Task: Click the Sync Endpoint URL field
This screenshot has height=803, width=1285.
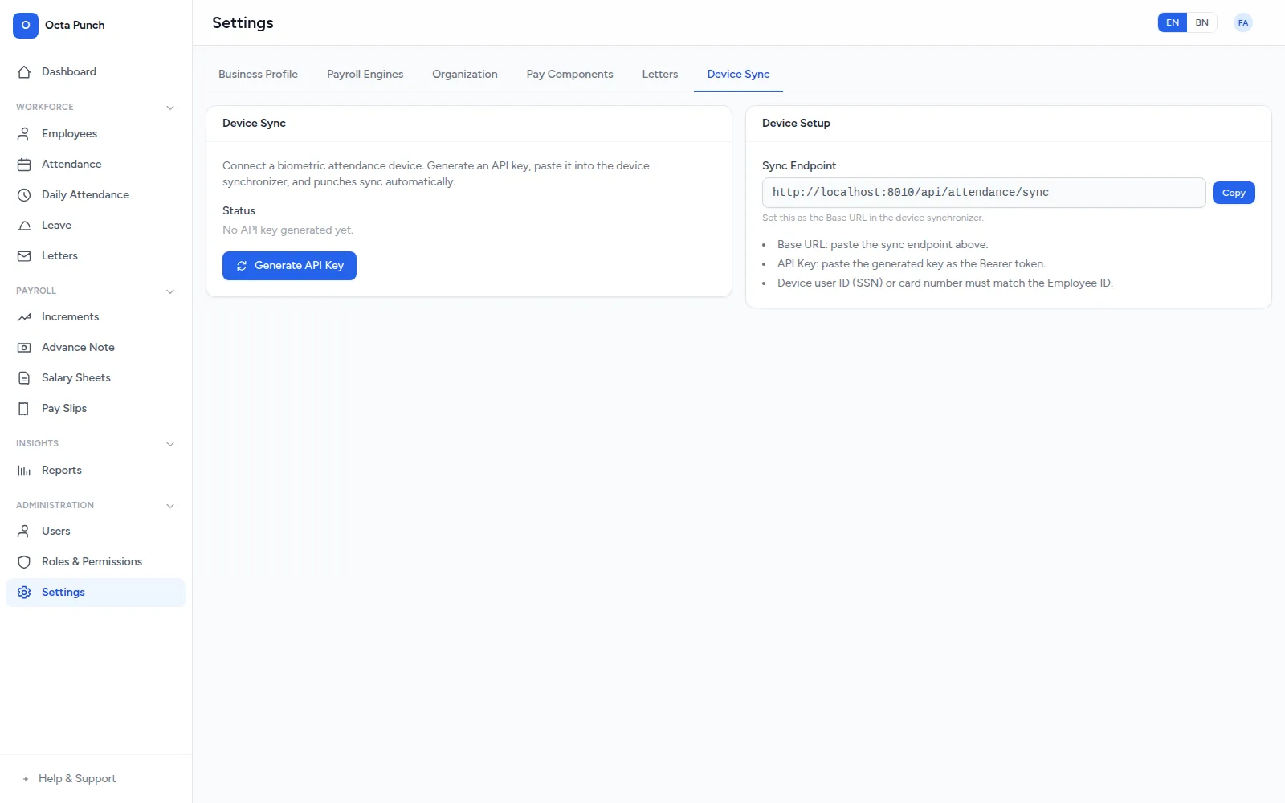Action: 984,193
